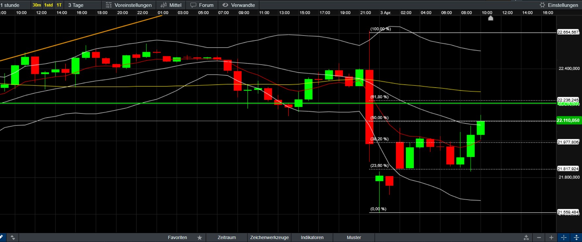Click the eye icon beside Verwandte

click(x=225, y=5)
